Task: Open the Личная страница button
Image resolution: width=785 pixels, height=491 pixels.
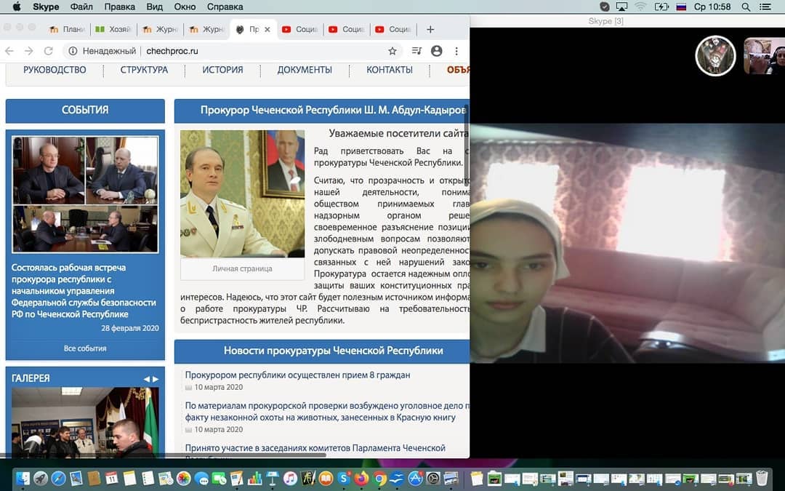Action: click(242, 268)
